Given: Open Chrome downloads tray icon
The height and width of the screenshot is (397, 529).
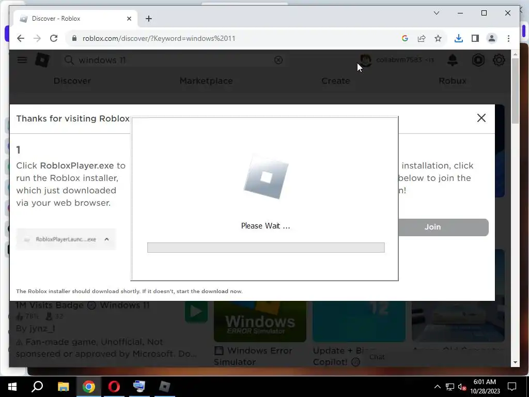Looking at the screenshot, I should pos(459,38).
